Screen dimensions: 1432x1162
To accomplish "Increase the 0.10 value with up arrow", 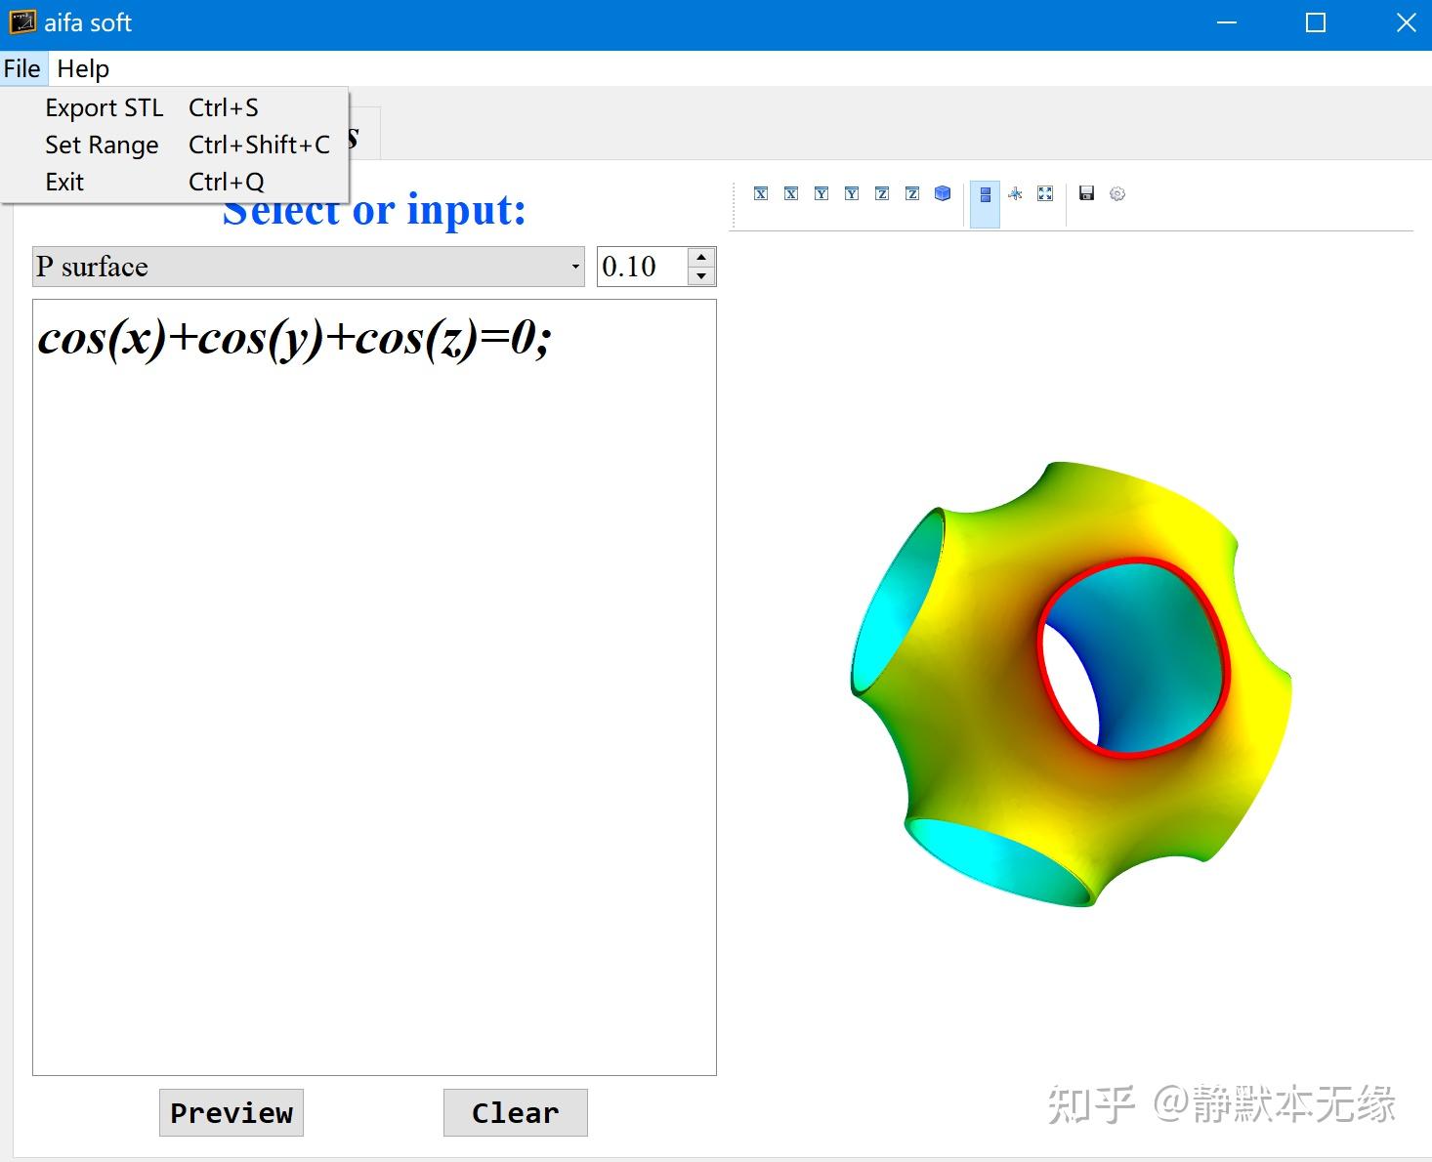I will click(701, 257).
